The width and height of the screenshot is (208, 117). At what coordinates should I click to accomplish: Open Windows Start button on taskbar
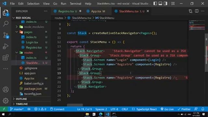click(3, 114)
